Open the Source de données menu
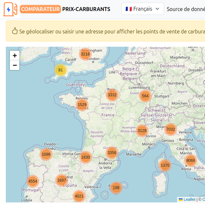Image resolution: width=205 pixels, height=205 pixels. pos(186,9)
